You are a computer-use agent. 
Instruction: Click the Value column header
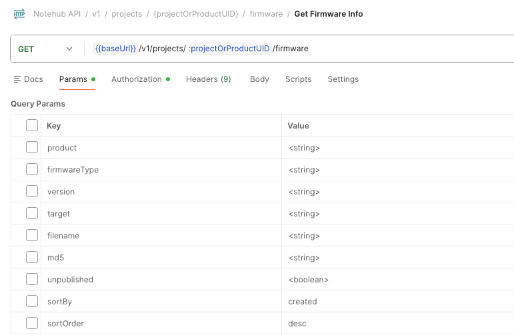298,126
